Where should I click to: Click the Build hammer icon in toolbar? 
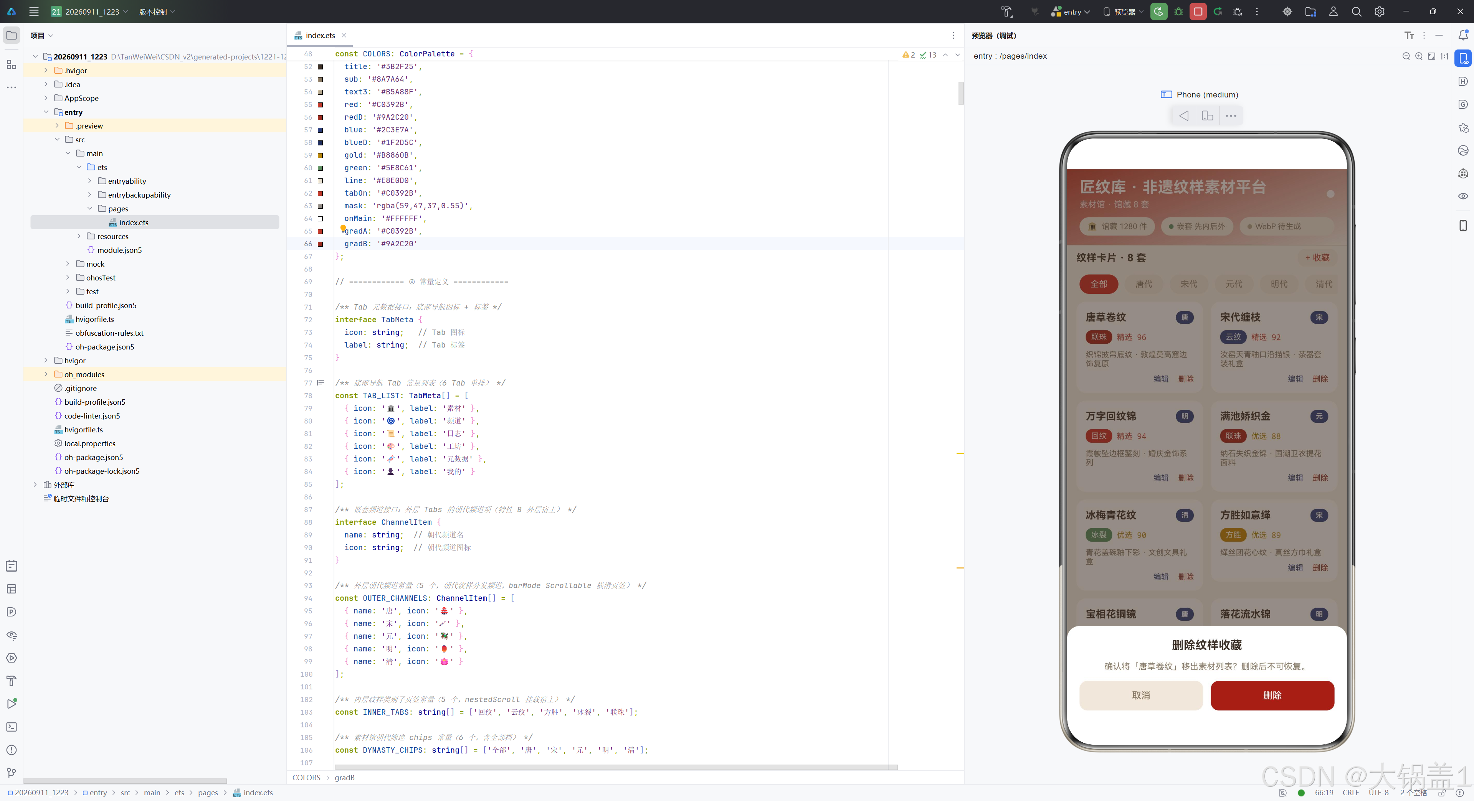click(1006, 12)
